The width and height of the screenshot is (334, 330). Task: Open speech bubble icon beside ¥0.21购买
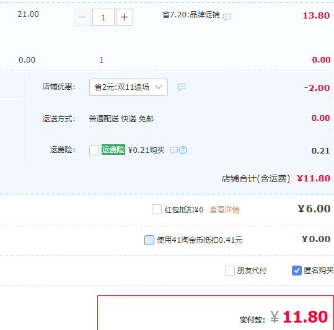point(174,150)
